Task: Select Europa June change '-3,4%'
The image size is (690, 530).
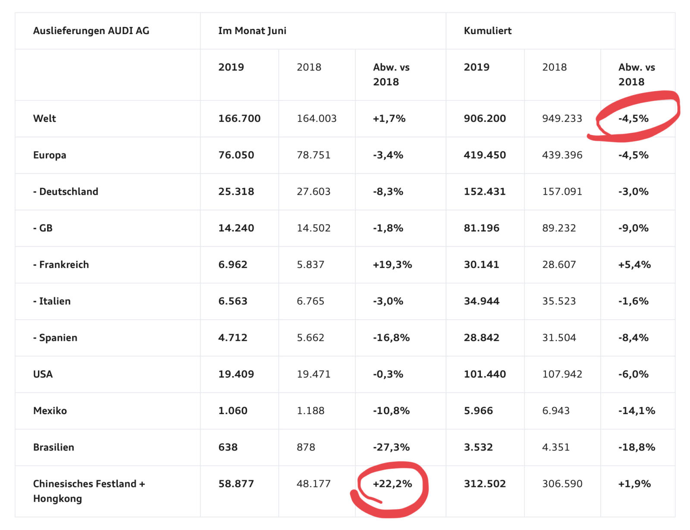Action: click(x=388, y=155)
